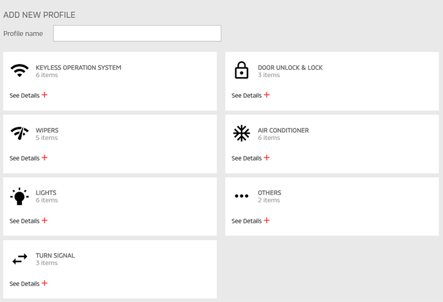
Task: Click the Others three-dots icon
Action: click(x=242, y=196)
